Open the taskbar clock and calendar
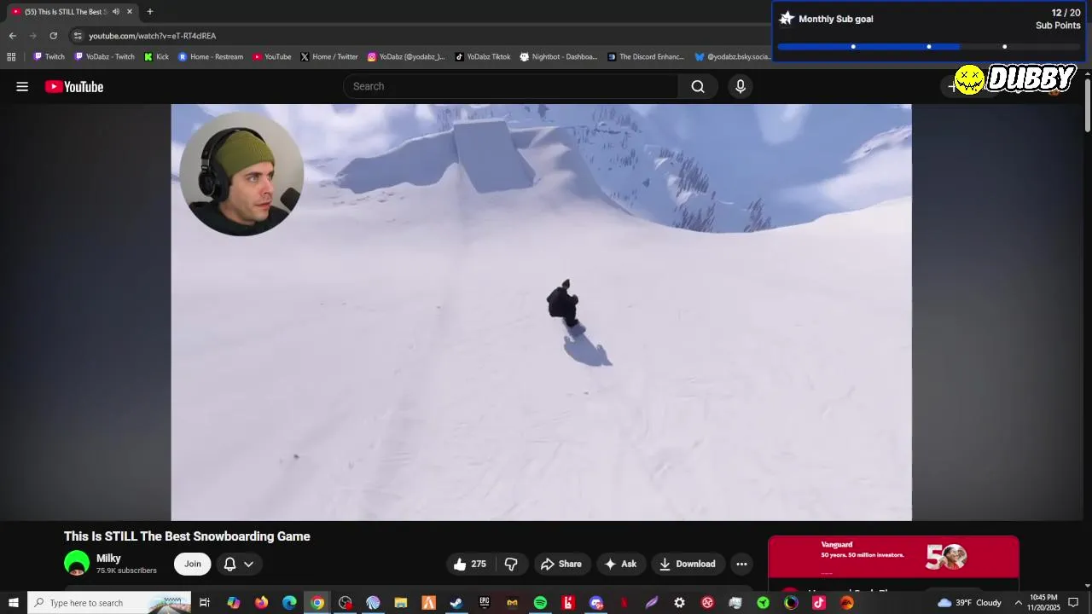This screenshot has height=614, width=1092. tap(1044, 603)
